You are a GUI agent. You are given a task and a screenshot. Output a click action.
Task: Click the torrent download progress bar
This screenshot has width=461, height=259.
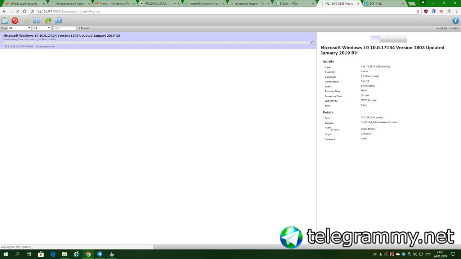tap(156, 42)
